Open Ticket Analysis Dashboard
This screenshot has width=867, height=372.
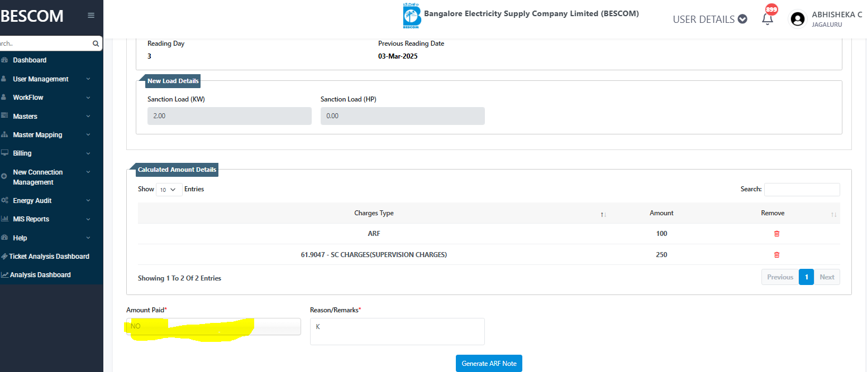tap(49, 257)
